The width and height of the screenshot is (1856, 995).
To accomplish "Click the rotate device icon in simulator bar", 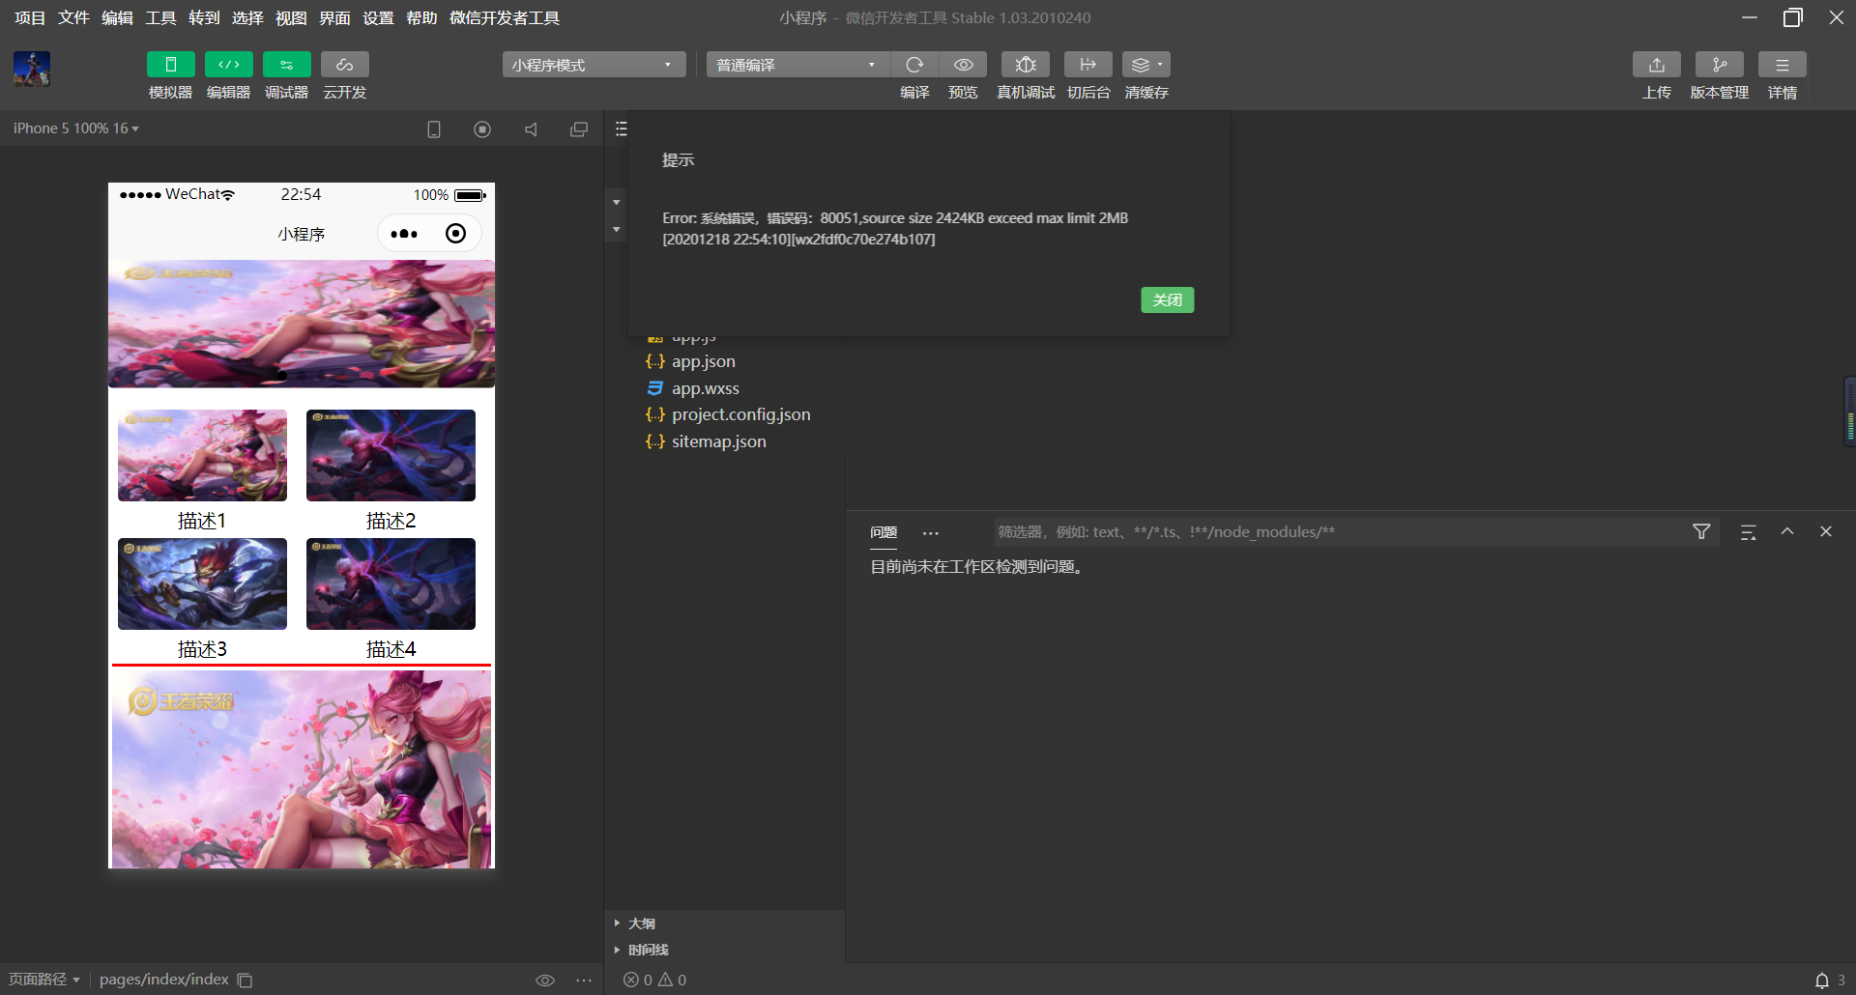I will tap(434, 129).
